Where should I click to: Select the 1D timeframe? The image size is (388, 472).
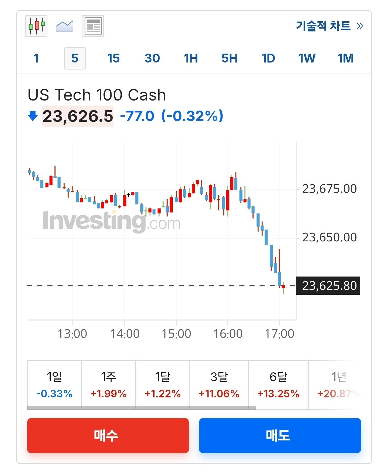tap(268, 58)
